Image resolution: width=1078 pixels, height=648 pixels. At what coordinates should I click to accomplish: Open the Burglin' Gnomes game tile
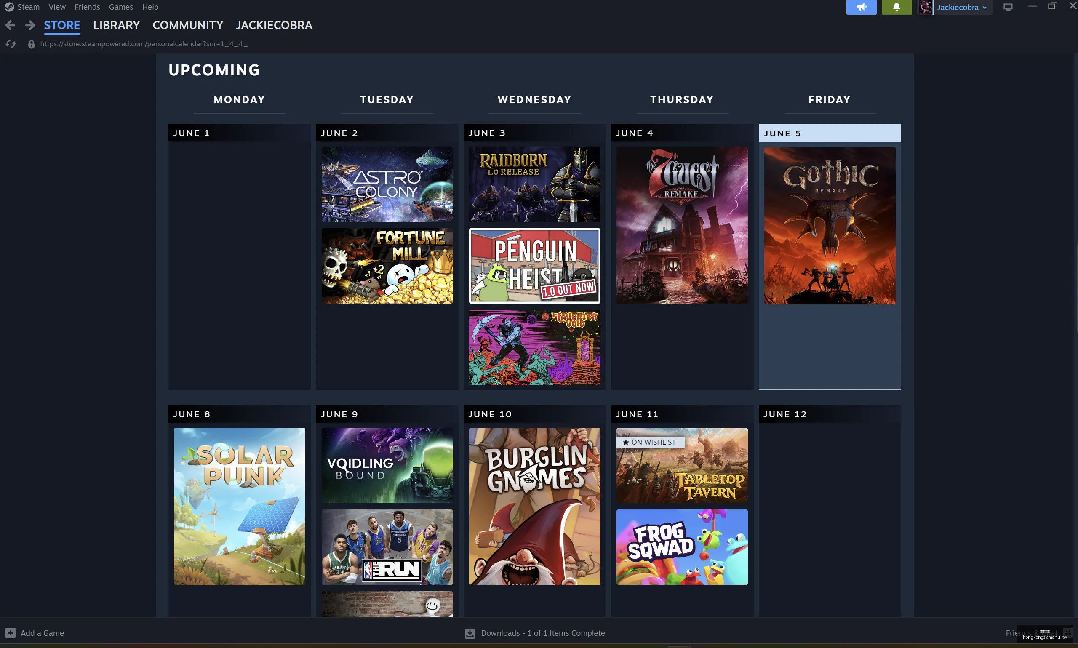pos(534,507)
